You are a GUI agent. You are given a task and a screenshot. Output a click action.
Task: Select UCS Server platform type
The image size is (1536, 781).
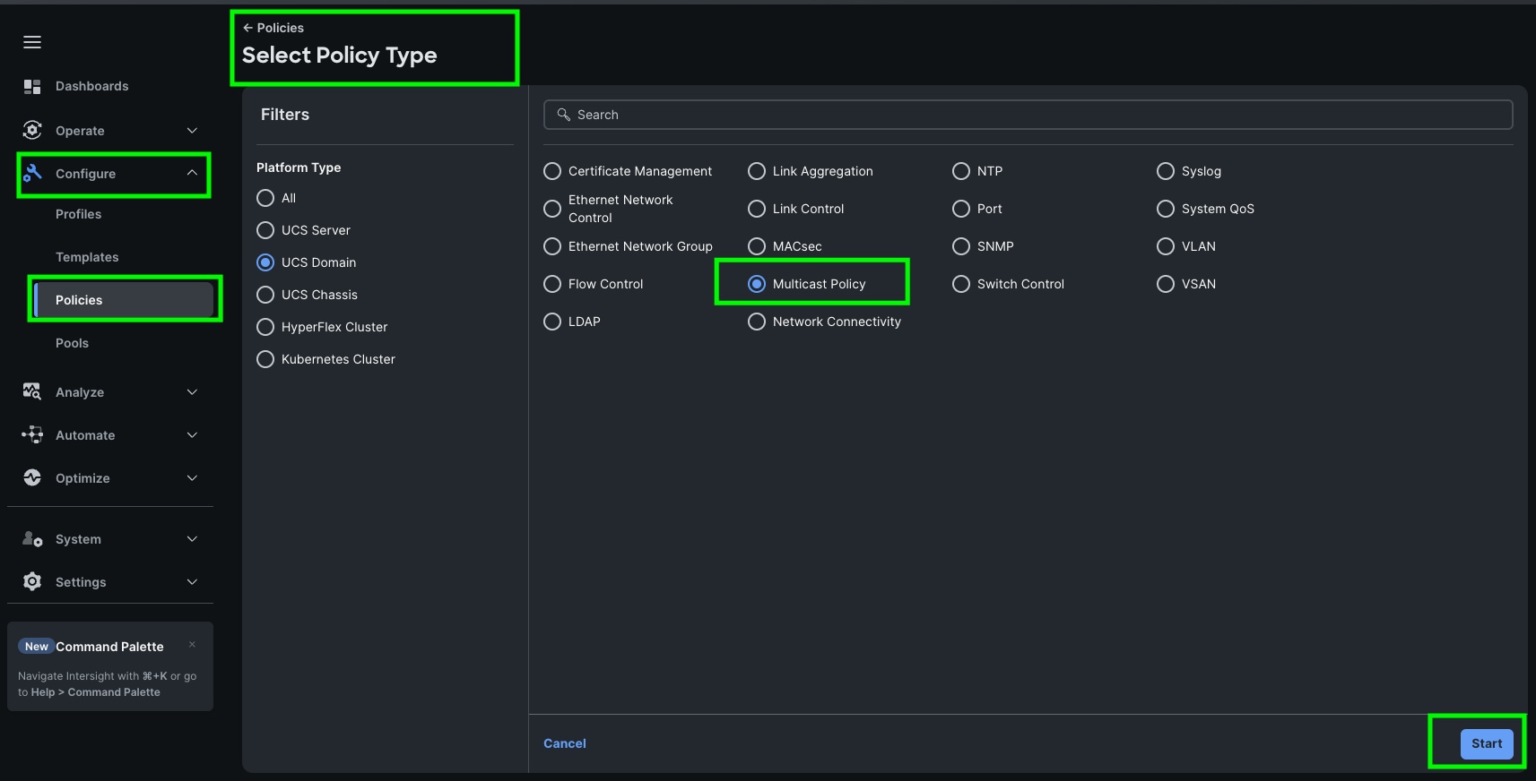point(265,230)
